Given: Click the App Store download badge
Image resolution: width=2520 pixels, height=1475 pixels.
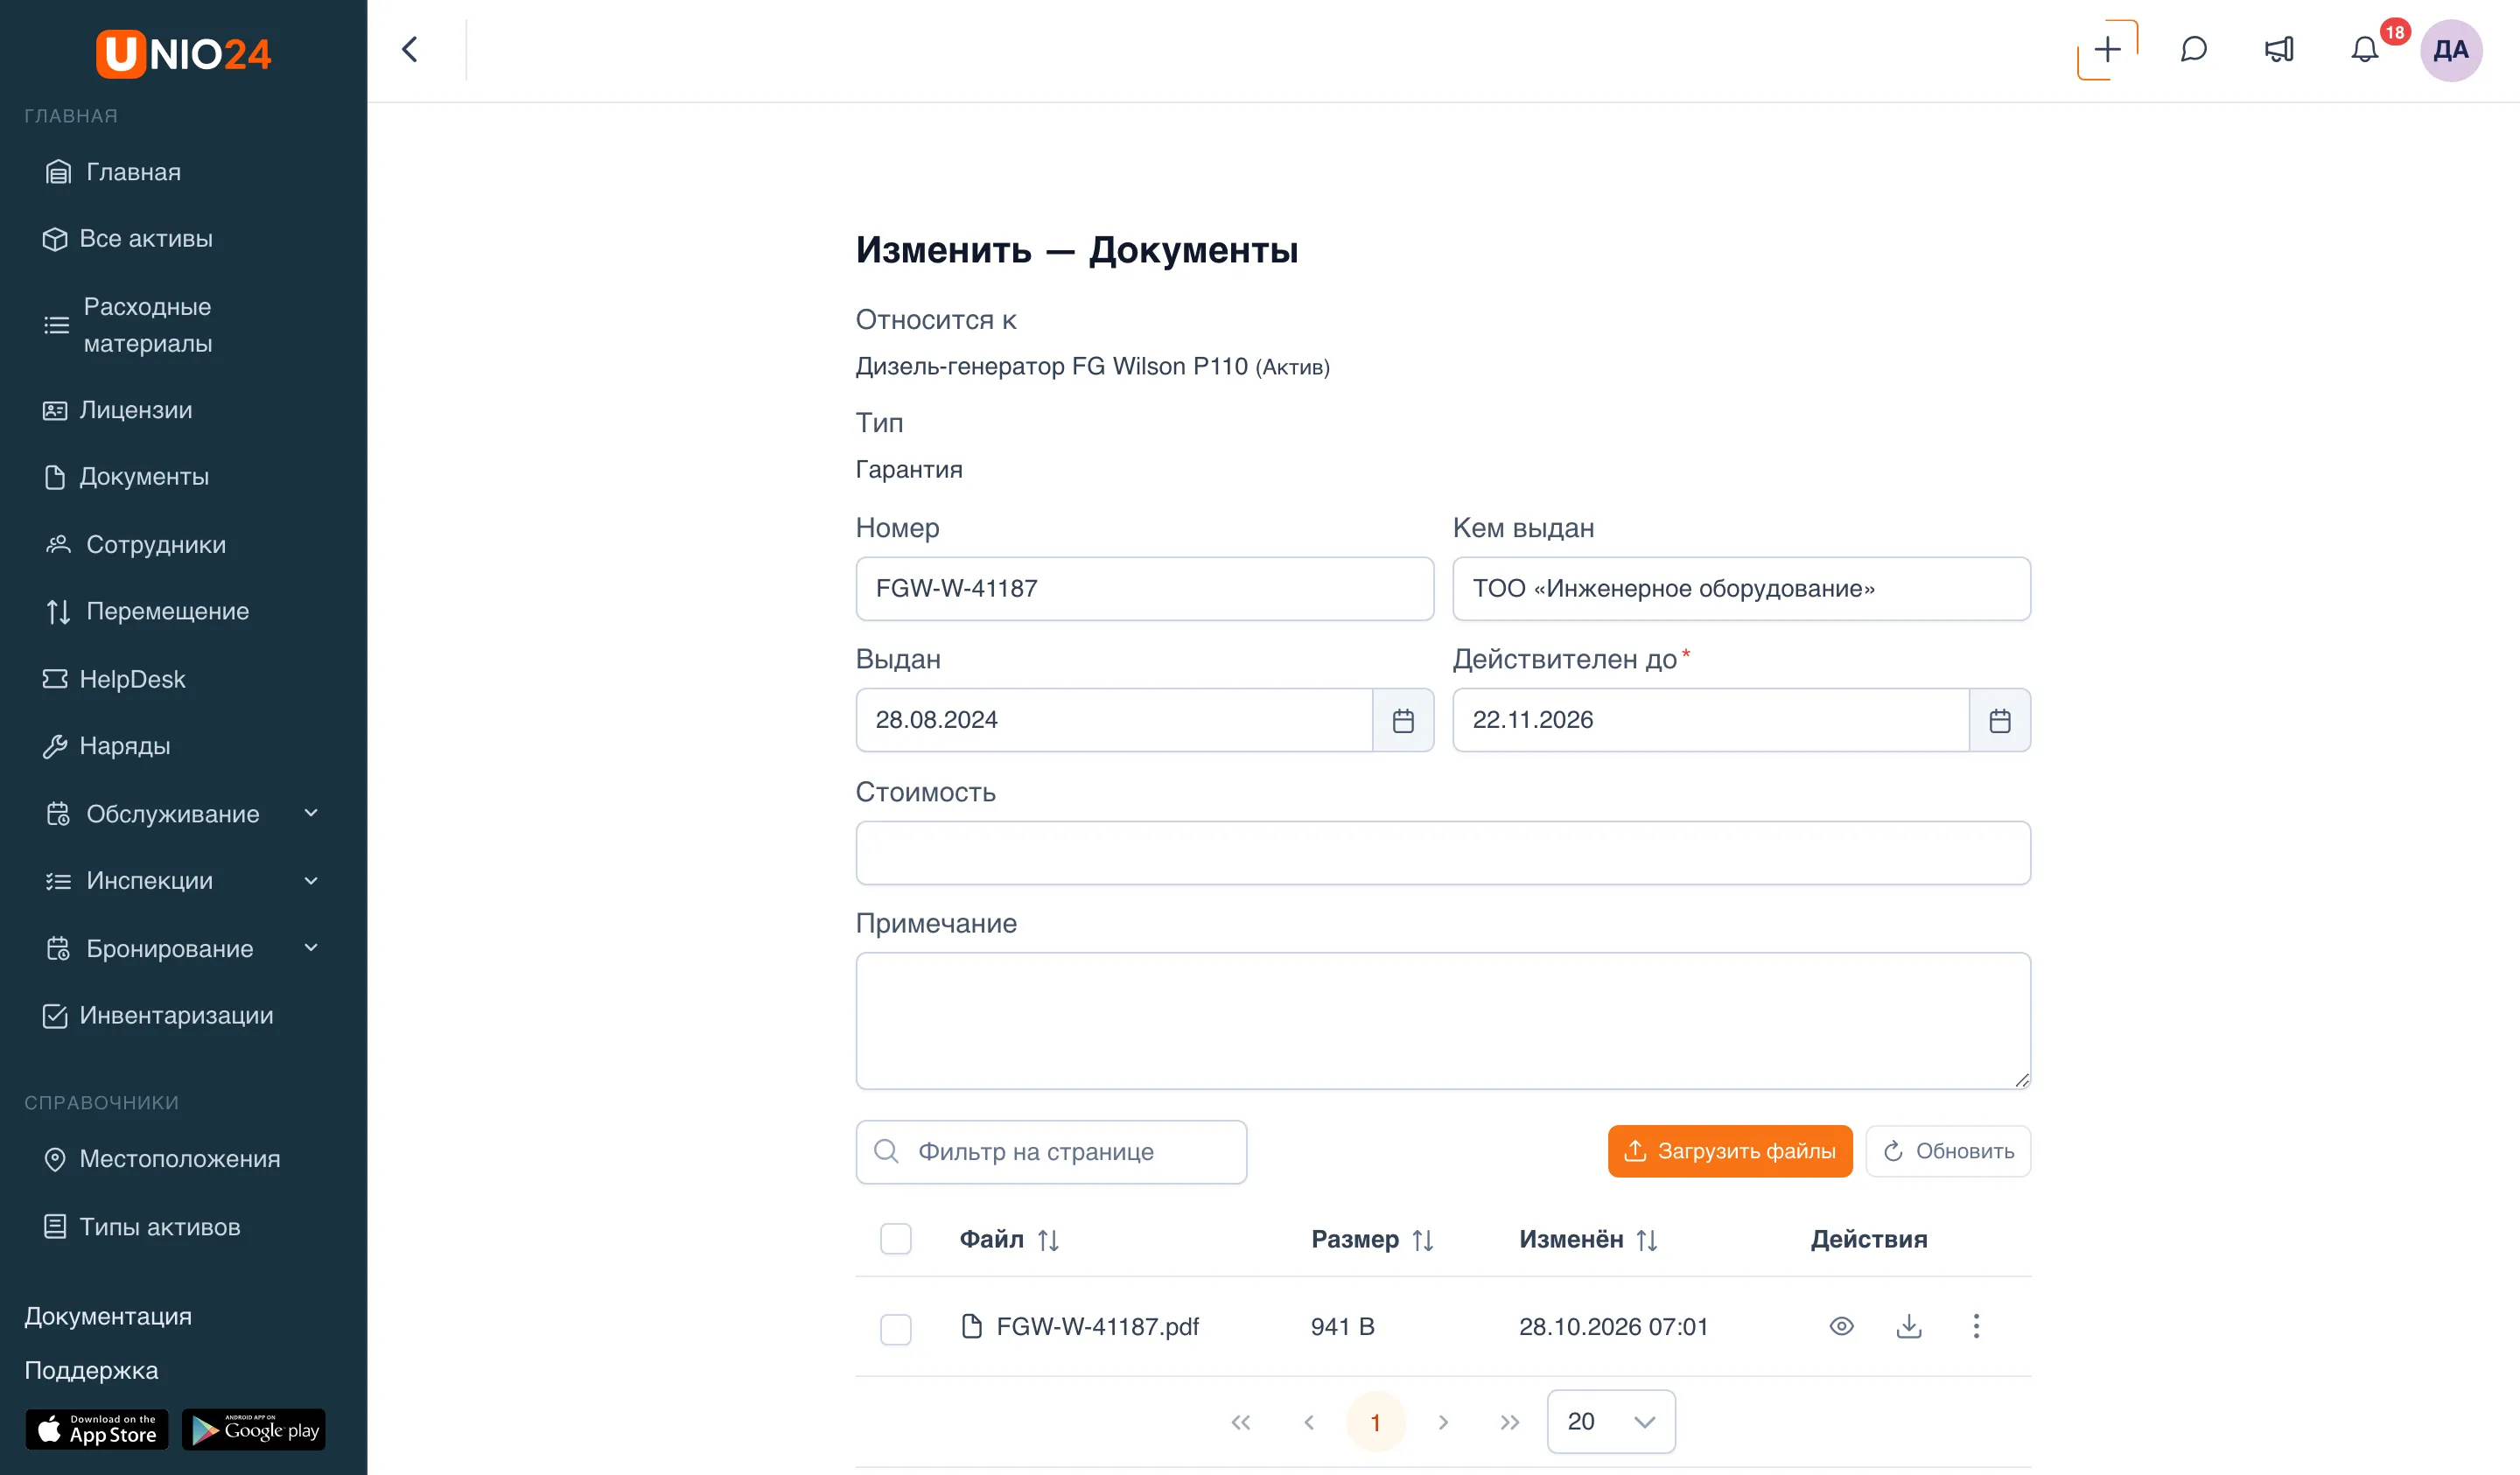Looking at the screenshot, I should click(97, 1429).
